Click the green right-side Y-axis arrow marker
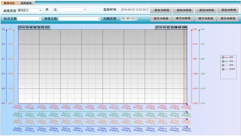241x136 pixels. pyautogui.click(x=199, y=30)
